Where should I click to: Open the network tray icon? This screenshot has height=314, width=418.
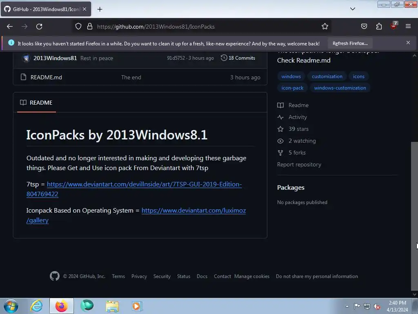367,306
